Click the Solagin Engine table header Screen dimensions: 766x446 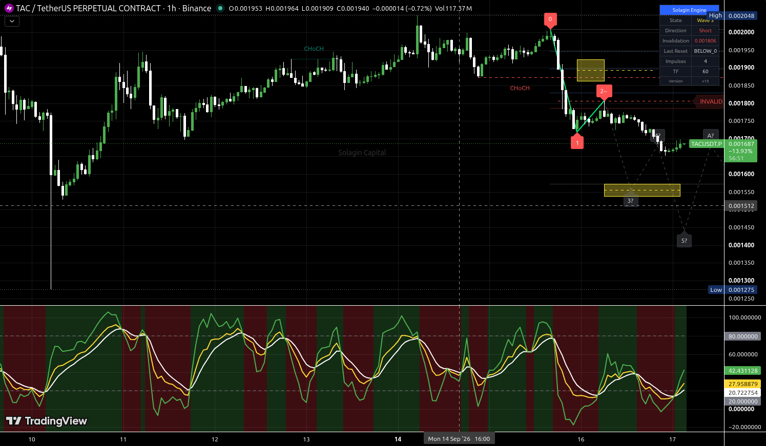689,10
